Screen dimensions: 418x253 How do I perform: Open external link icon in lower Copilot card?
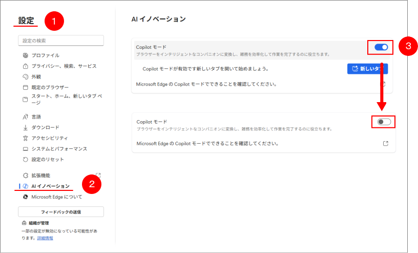pyautogui.click(x=386, y=144)
